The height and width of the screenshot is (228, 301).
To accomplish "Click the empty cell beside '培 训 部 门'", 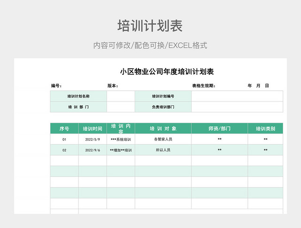I will point(121,107).
